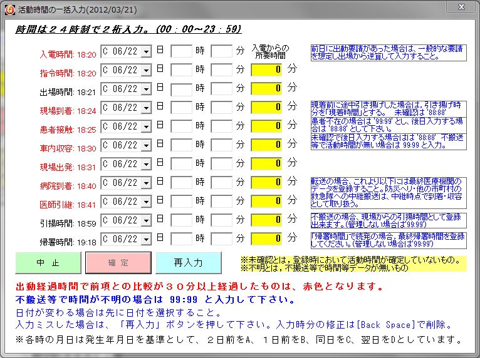Click the 入電時間 minute input field
The image size is (480, 358).
coord(221,51)
